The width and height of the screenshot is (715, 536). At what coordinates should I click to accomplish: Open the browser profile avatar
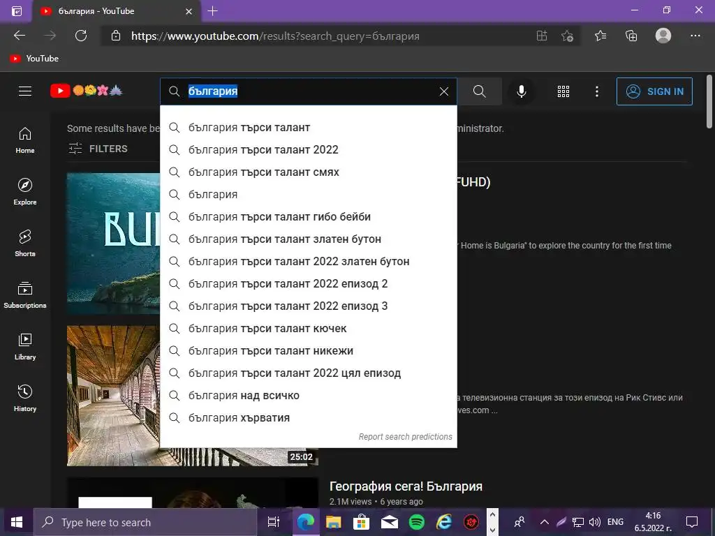tap(663, 36)
